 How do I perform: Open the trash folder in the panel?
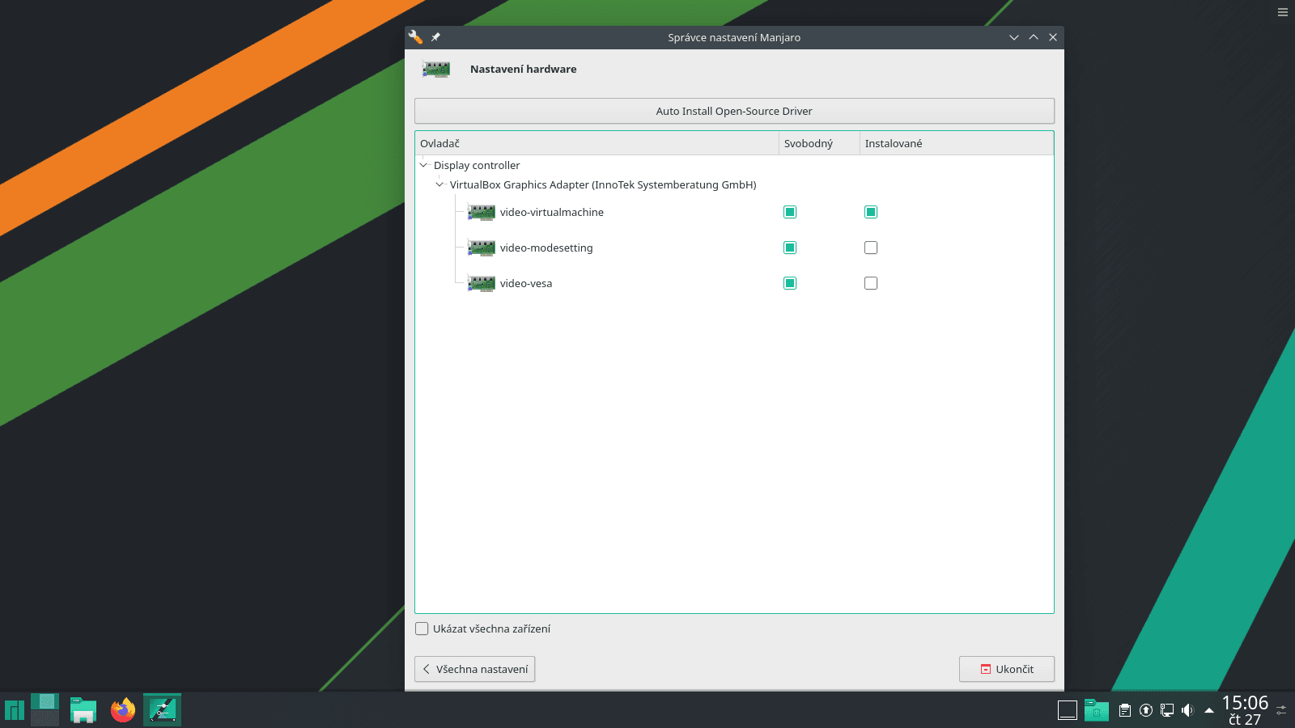point(1097,710)
